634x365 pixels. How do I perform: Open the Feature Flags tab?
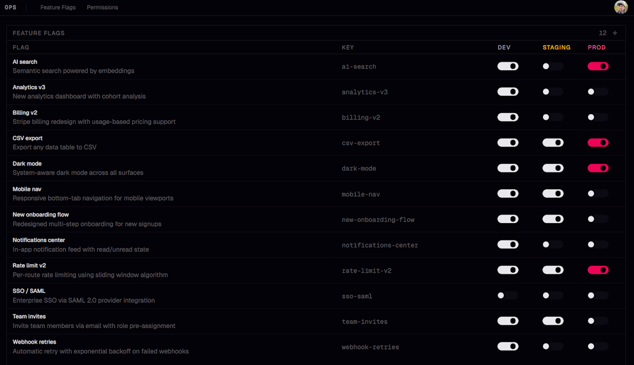tap(58, 7)
